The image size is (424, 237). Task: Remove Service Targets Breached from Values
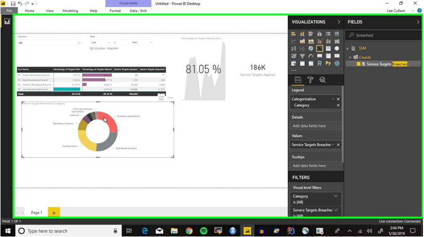(x=338, y=145)
